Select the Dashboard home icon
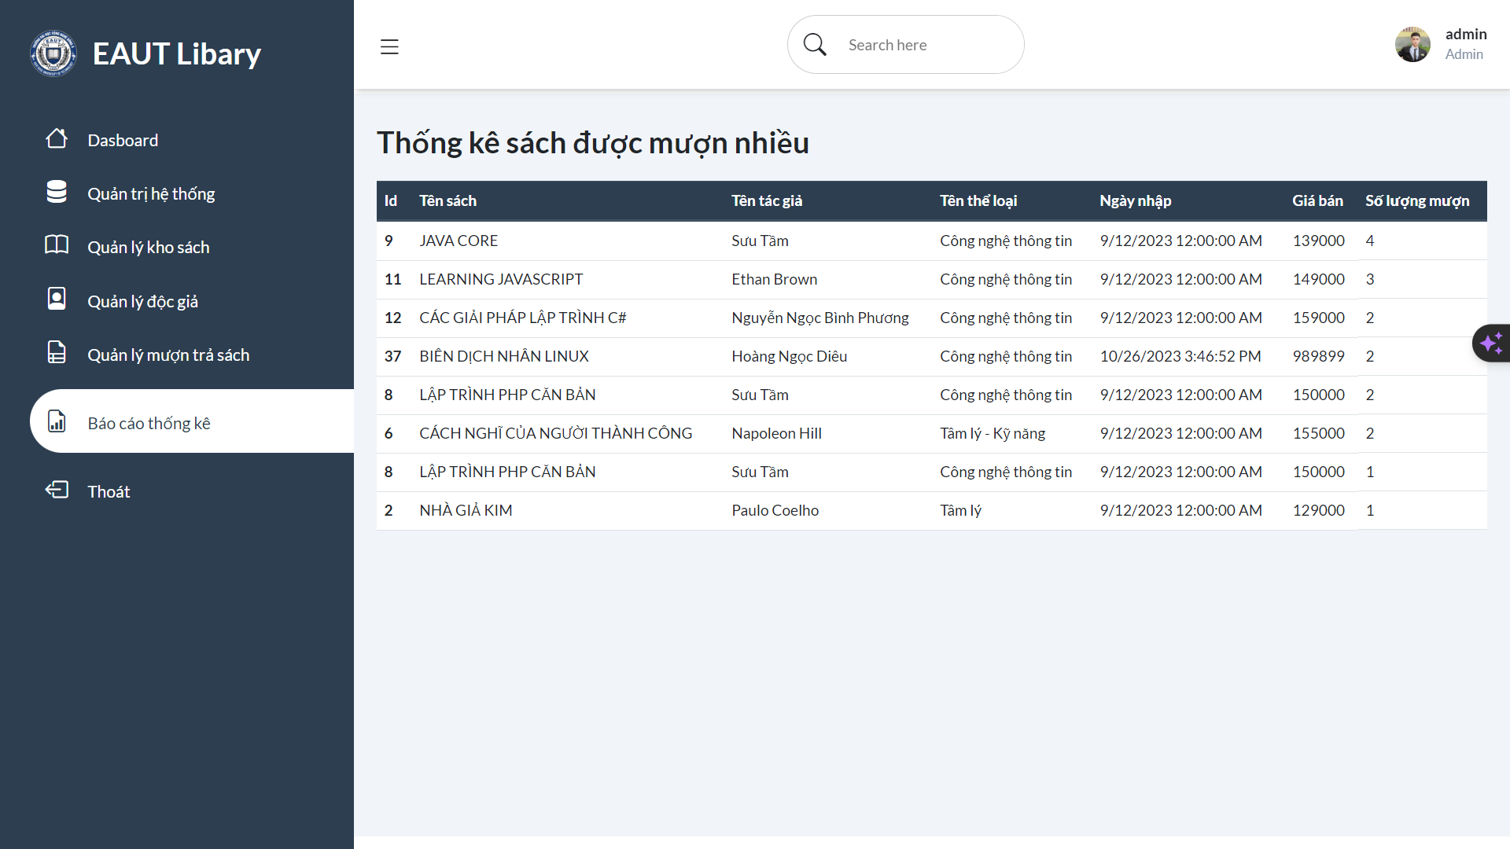The height and width of the screenshot is (849, 1510). point(56,139)
